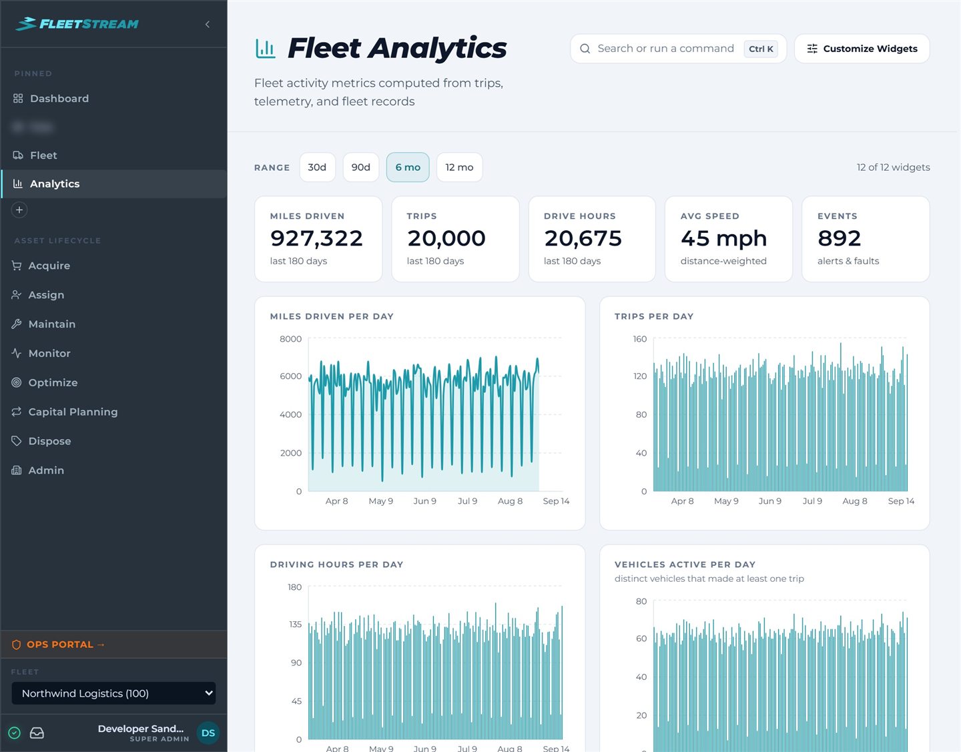Select Analytics in the sidebar
961x752 pixels.
coord(113,183)
